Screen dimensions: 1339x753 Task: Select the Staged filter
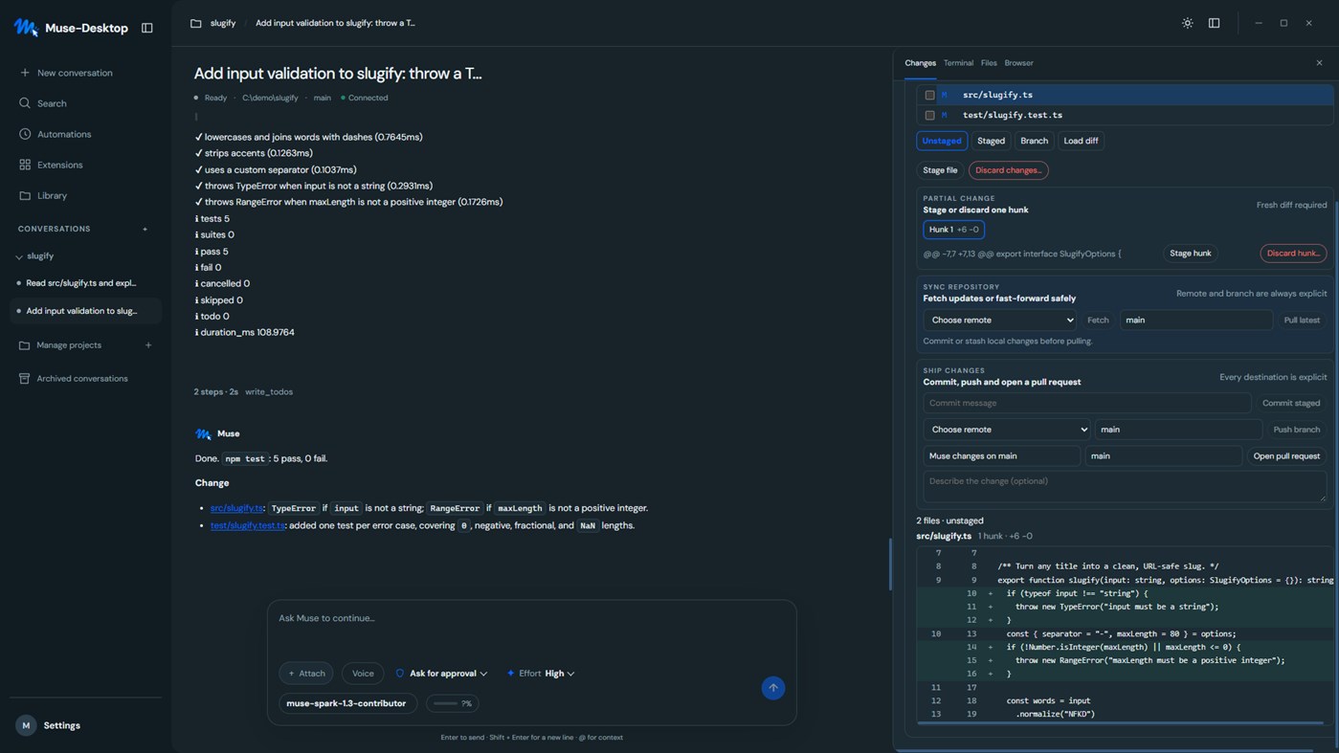click(991, 141)
